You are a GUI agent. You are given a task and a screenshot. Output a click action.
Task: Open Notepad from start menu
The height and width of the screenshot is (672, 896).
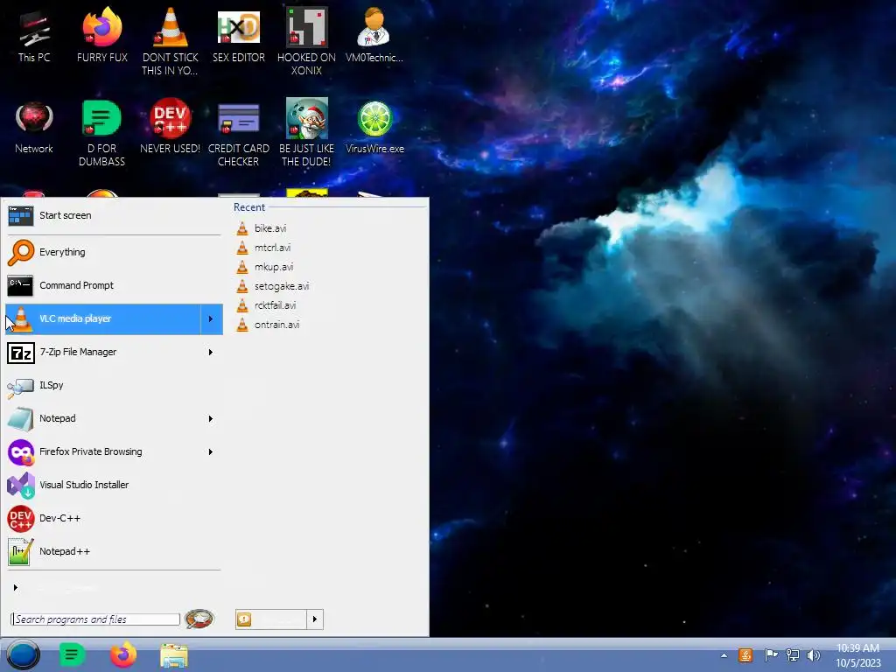pos(103,418)
